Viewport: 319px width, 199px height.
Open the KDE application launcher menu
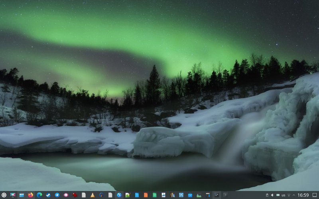point(4,195)
